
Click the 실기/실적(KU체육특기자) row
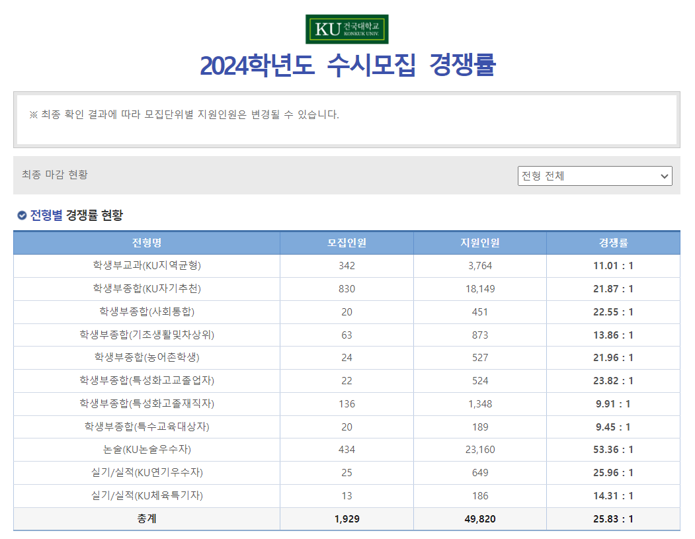(145, 495)
